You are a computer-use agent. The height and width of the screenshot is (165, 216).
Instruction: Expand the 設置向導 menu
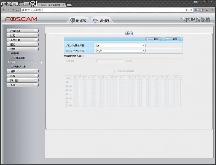(22, 31)
